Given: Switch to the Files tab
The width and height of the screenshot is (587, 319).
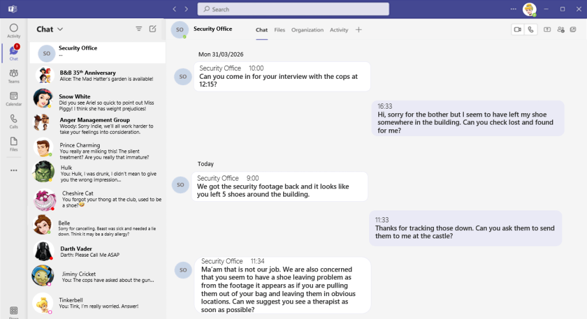Looking at the screenshot, I should pyautogui.click(x=280, y=30).
